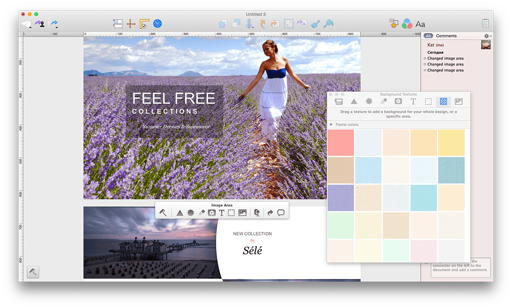Viewport: 512px width, 308px height.
Task: Select the paint roller toolbar icon
Action: [x=328, y=24]
